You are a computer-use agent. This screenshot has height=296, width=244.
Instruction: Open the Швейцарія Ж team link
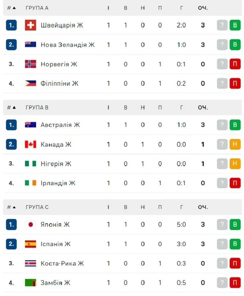point(62,25)
